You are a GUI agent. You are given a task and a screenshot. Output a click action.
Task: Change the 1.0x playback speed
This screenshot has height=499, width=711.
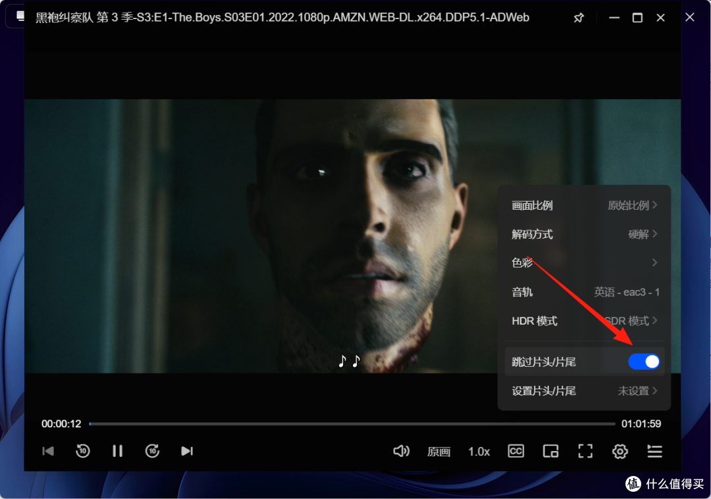479,452
